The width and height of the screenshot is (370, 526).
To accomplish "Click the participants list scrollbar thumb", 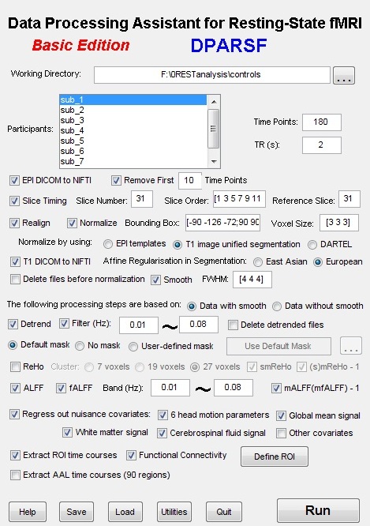I will pyautogui.click(x=214, y=129).
